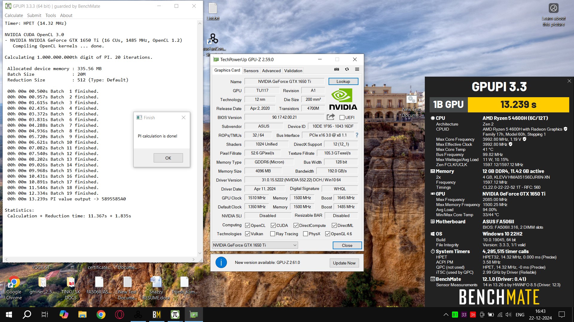Open File Explorer from the taskbar
Image resolution: width=574 pixels, height=322 pixels.
(x=82, y=315)
